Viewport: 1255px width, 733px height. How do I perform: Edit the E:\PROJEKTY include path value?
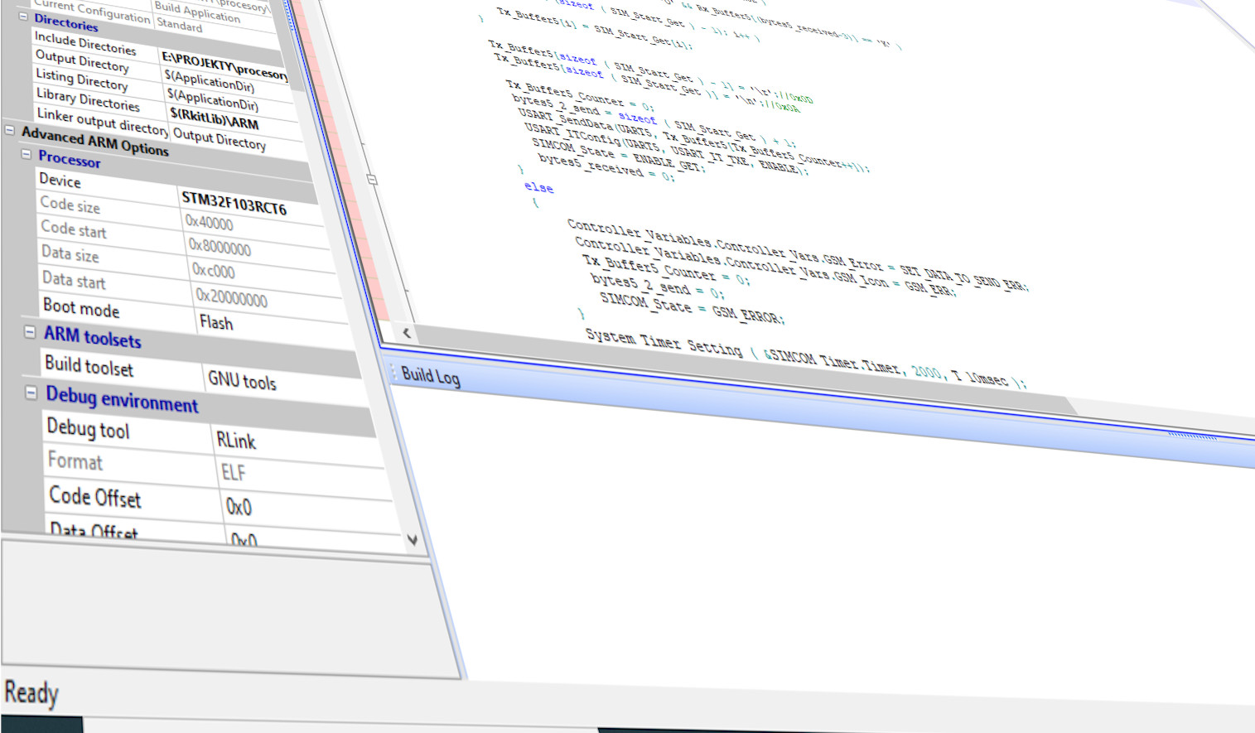pyautogui.click(x=224, y=66)
